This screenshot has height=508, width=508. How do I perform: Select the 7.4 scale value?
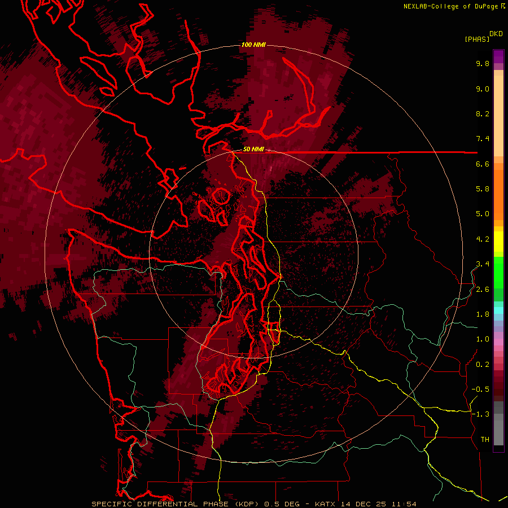click(x=483, y=139)
